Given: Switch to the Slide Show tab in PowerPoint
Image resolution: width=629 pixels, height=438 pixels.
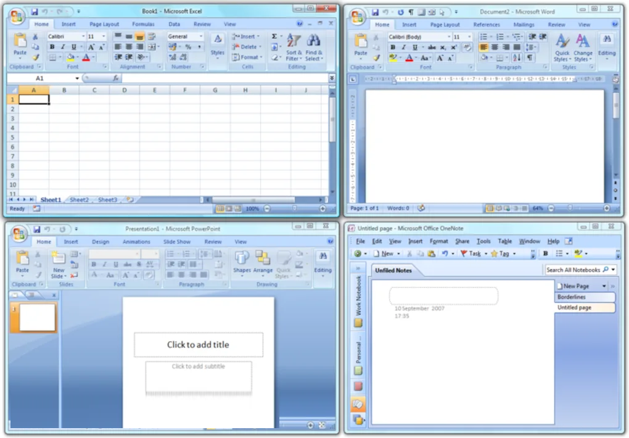Looking at the screenshot, I should click(177, 242).
